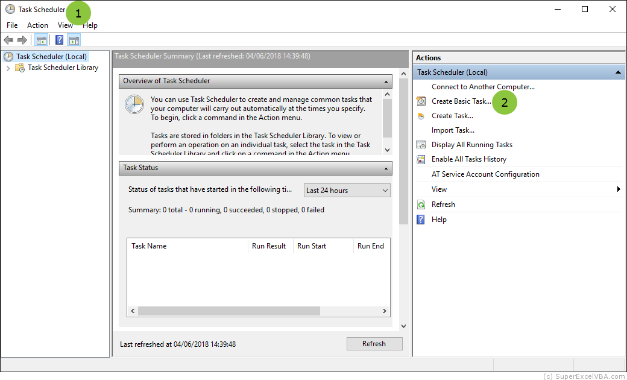
Task: Click the Summary: 0 total status text
Action: coord(226,209)
